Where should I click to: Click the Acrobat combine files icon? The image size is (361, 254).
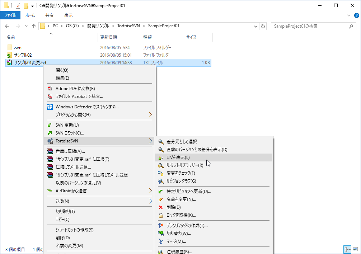tap(50, 97)
